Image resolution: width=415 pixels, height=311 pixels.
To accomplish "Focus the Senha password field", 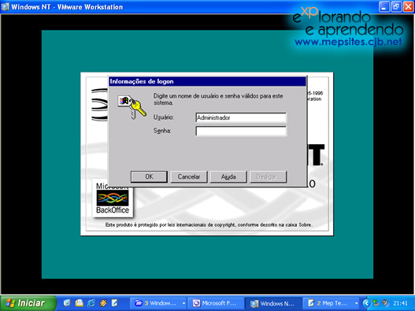I will pyautogui.click(x=241, y=131).
